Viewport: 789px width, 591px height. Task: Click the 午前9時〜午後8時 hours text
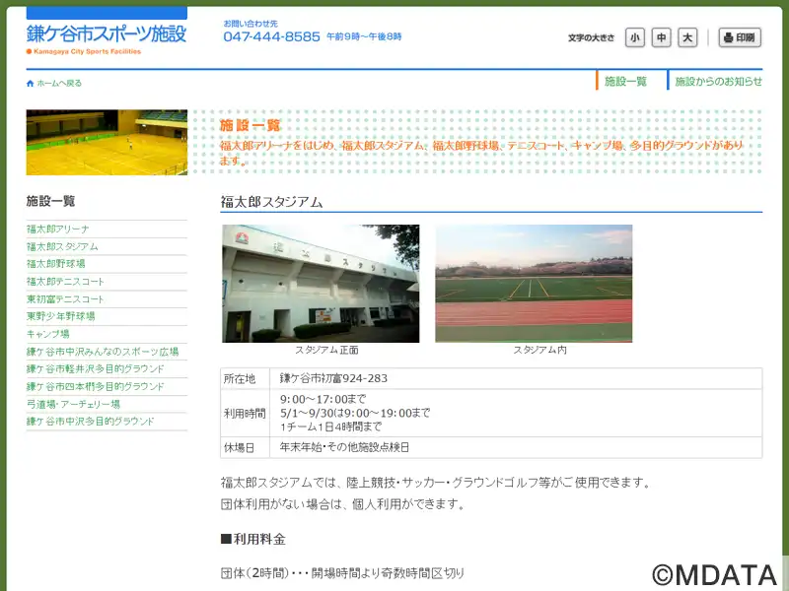click(364, 36)
